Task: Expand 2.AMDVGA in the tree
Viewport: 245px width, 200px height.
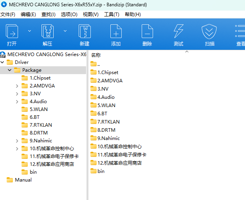Action: pyautogui.click(x=17, y=86)
